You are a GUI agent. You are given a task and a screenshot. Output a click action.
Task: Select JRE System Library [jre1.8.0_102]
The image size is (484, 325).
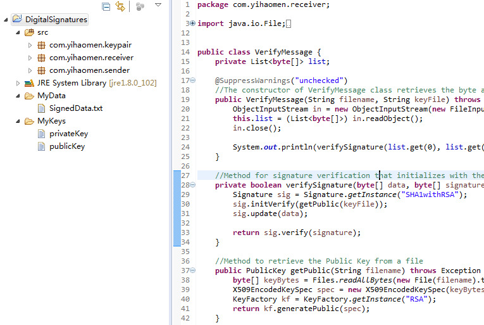[x=97, y=83]
